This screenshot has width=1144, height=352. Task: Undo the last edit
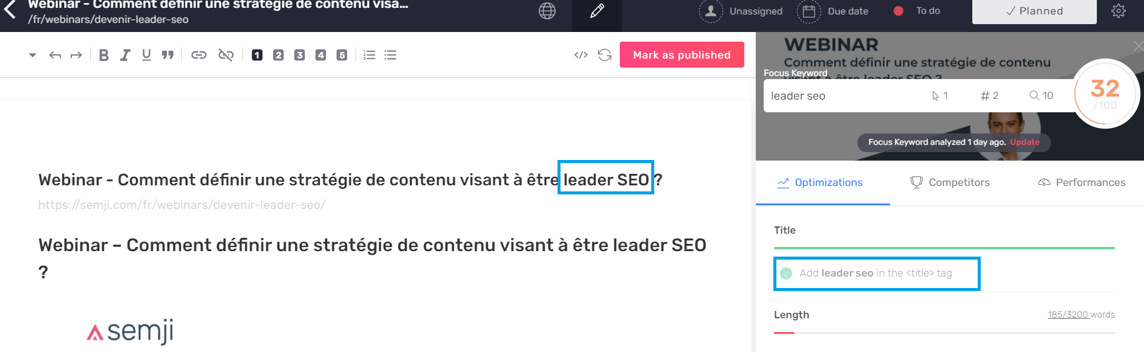tap(55, 55)
